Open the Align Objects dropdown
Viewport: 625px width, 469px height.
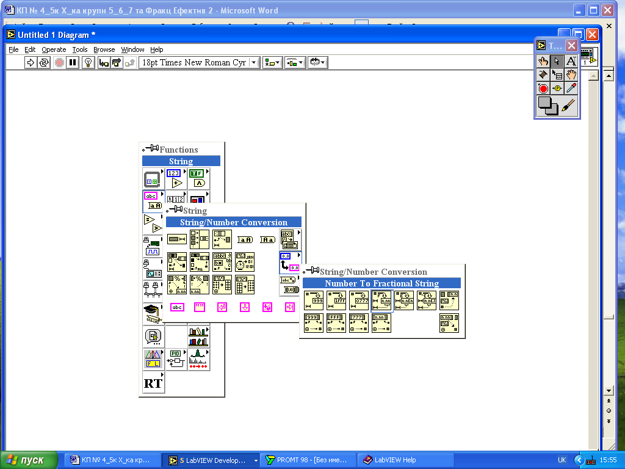[273, 63]
